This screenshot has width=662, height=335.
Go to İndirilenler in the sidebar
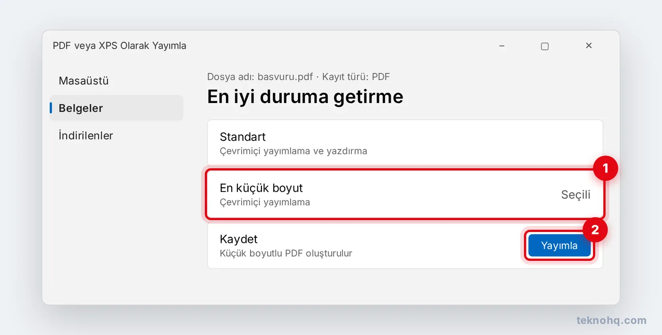point(116,136)
